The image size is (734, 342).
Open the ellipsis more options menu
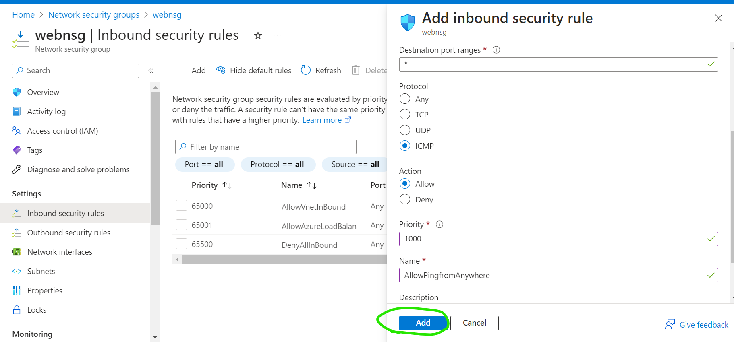[278, 35]
